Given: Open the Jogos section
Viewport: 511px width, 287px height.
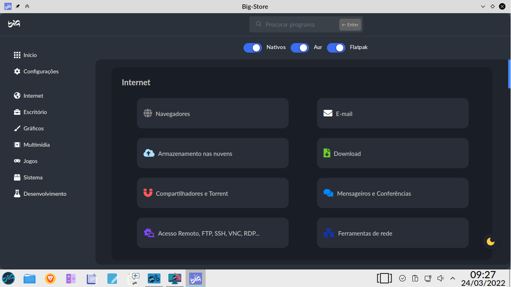Looking at the screenshot, I should point(30,161).
